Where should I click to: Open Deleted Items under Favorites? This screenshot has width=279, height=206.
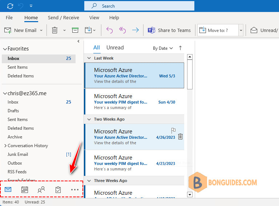(39, 76)
